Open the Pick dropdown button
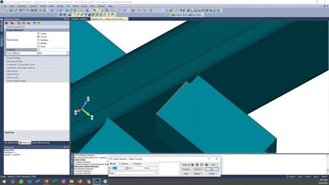Screen dimensions: 329x185 214,165
